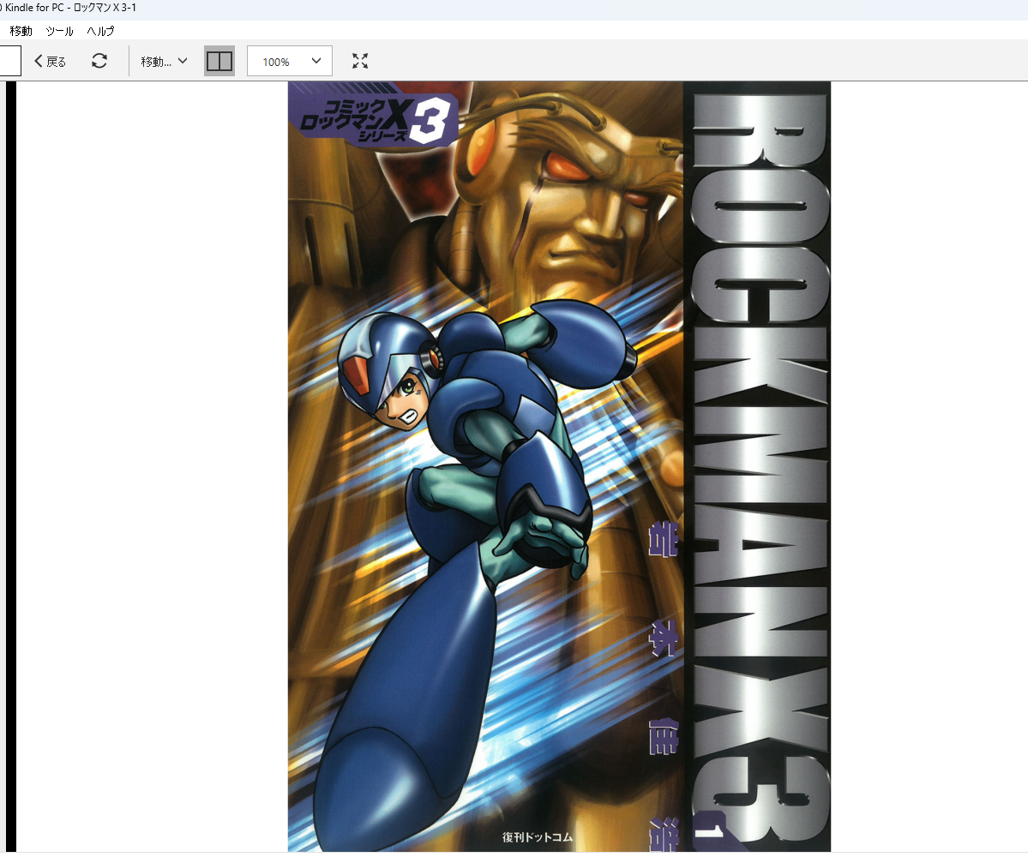
Task: Click the ロックマンX3 manga cover page
Action: tap(559, 466)
